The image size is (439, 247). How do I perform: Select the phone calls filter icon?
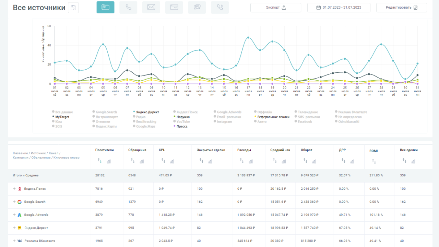[128, 8]
